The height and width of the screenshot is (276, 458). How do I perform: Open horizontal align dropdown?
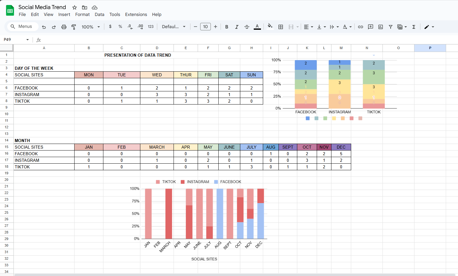[309, 27]
